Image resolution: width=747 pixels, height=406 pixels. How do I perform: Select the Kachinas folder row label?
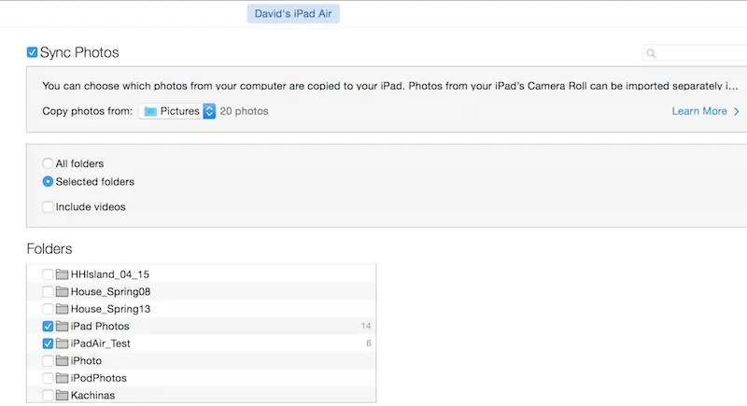[x=93, y=396]
